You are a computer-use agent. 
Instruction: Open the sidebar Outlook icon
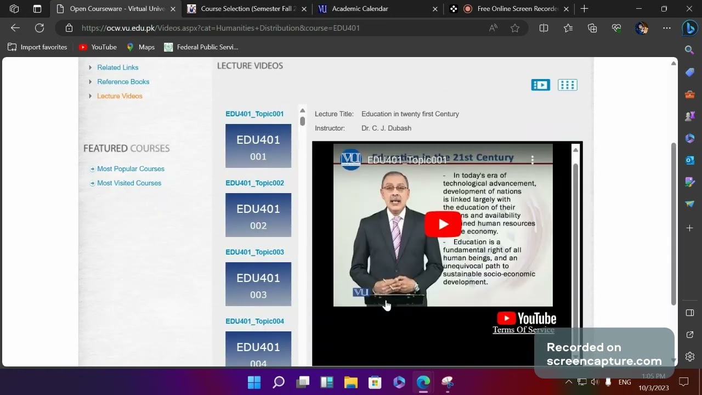tap(690, 160)
